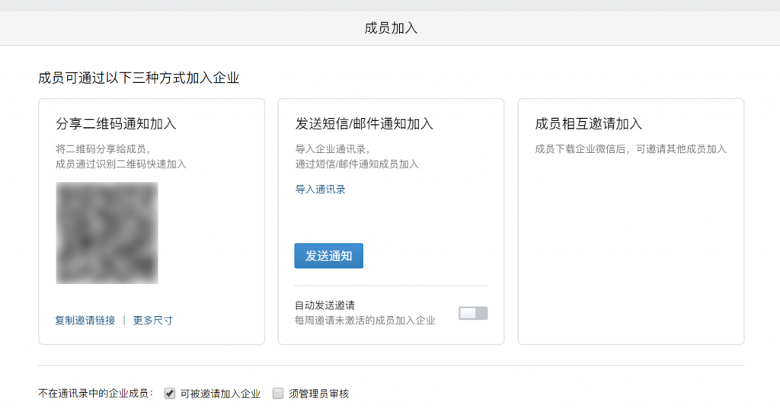The width and height of the screenshot is (780, 418).
Task: Click the blurred QR code image
Action: tap(107, 233)
